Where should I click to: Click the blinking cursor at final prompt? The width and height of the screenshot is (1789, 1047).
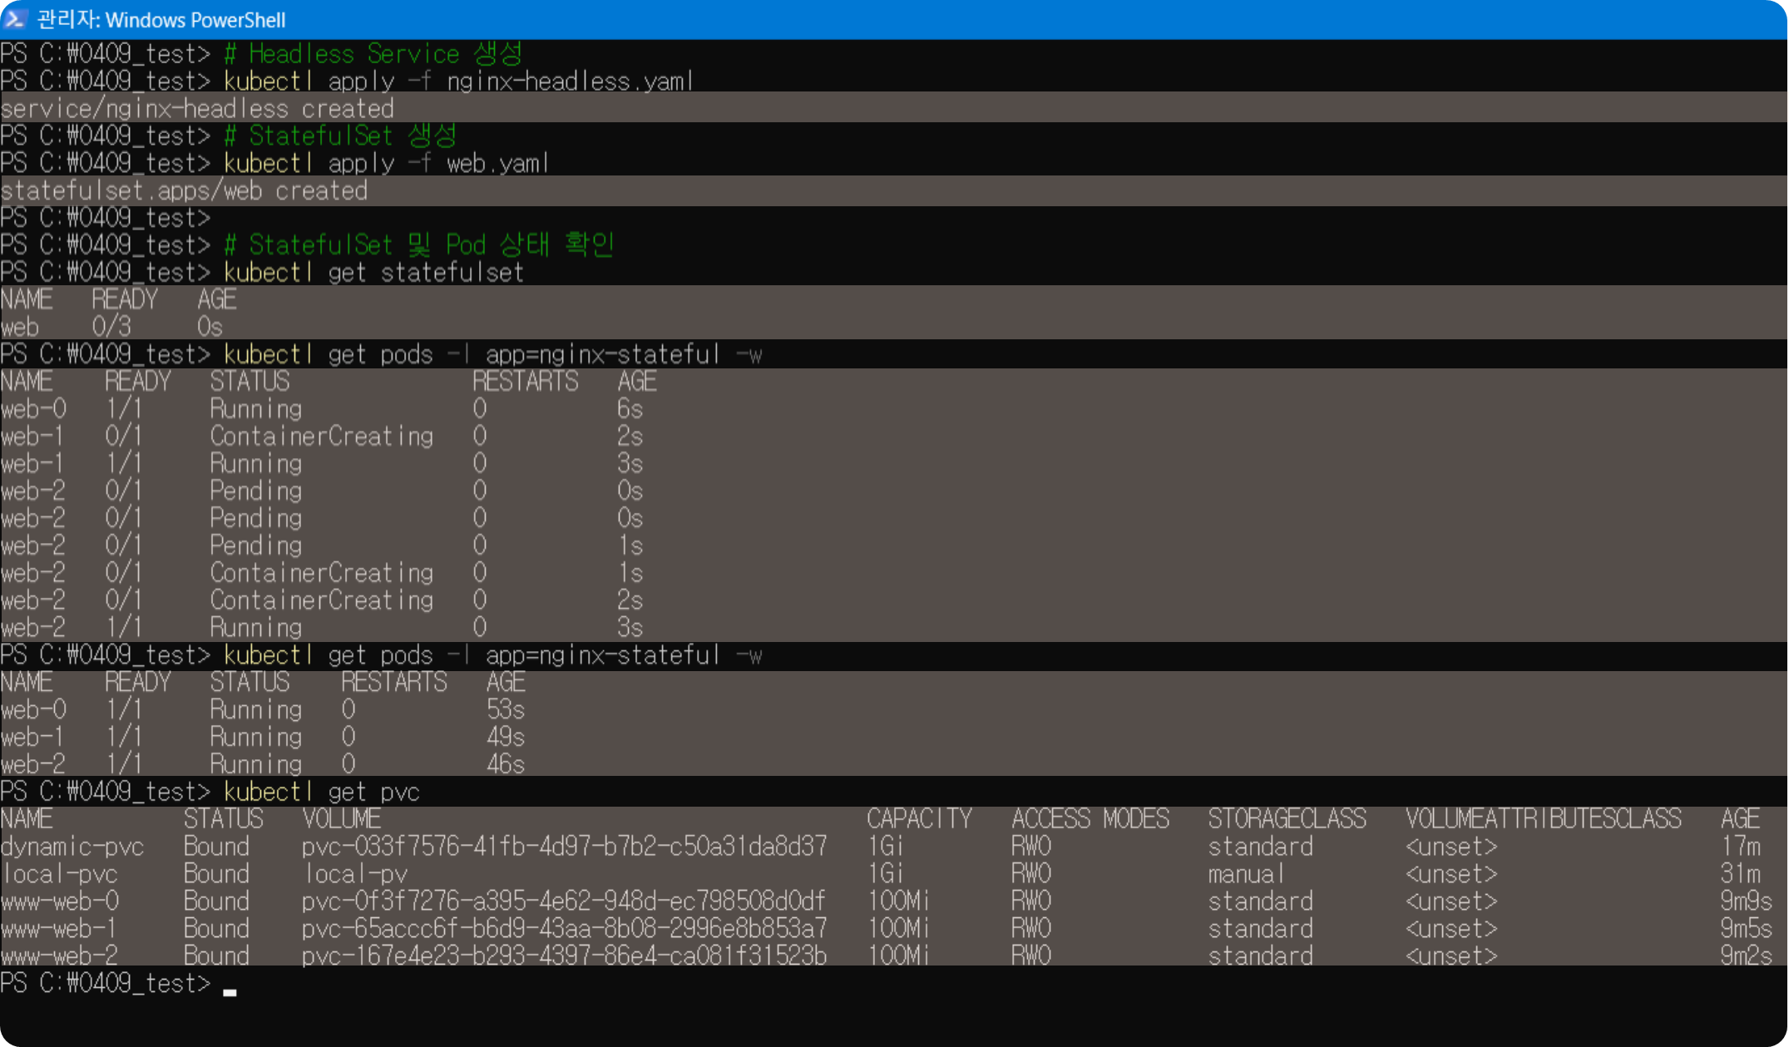click(x=230, y=990)
